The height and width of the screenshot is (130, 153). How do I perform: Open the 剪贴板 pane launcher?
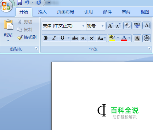tap(36, 48)
